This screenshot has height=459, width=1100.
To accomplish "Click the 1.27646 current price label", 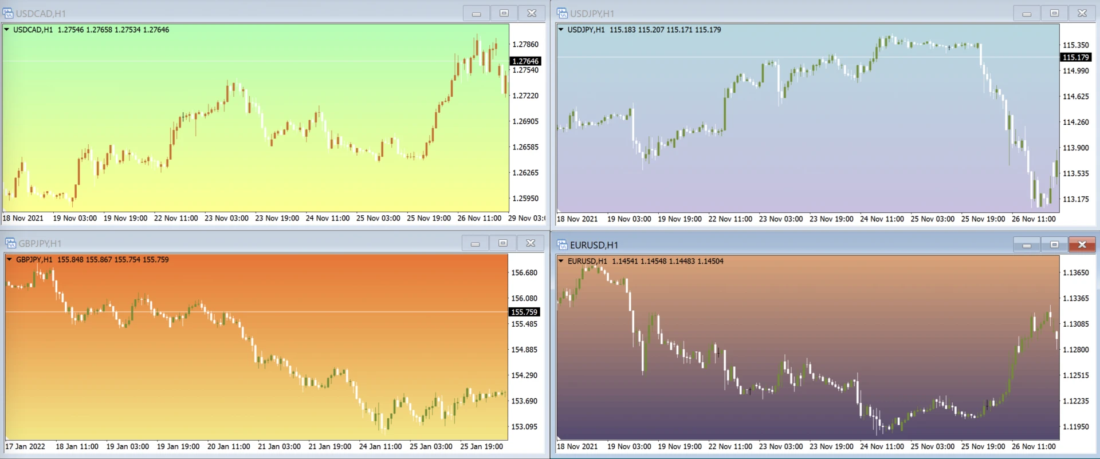I will (525, 61).
